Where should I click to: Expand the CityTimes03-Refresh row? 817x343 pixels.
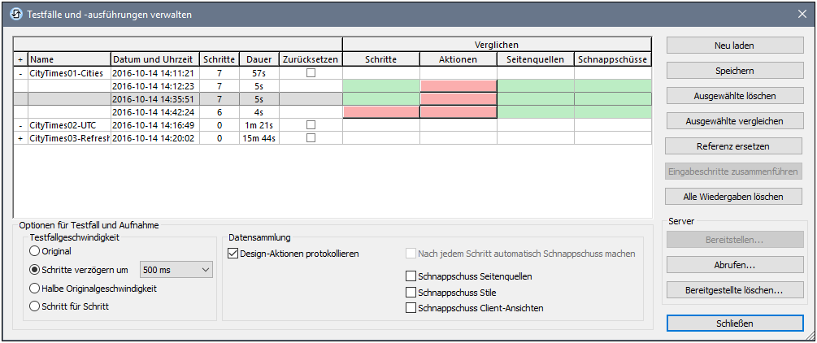[20, 137]
